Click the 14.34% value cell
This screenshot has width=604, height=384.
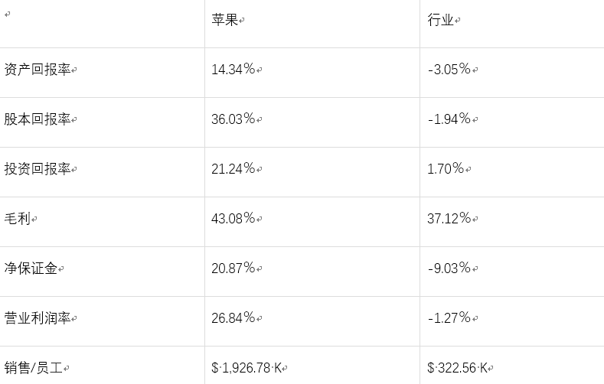click(x=233, y=70)
